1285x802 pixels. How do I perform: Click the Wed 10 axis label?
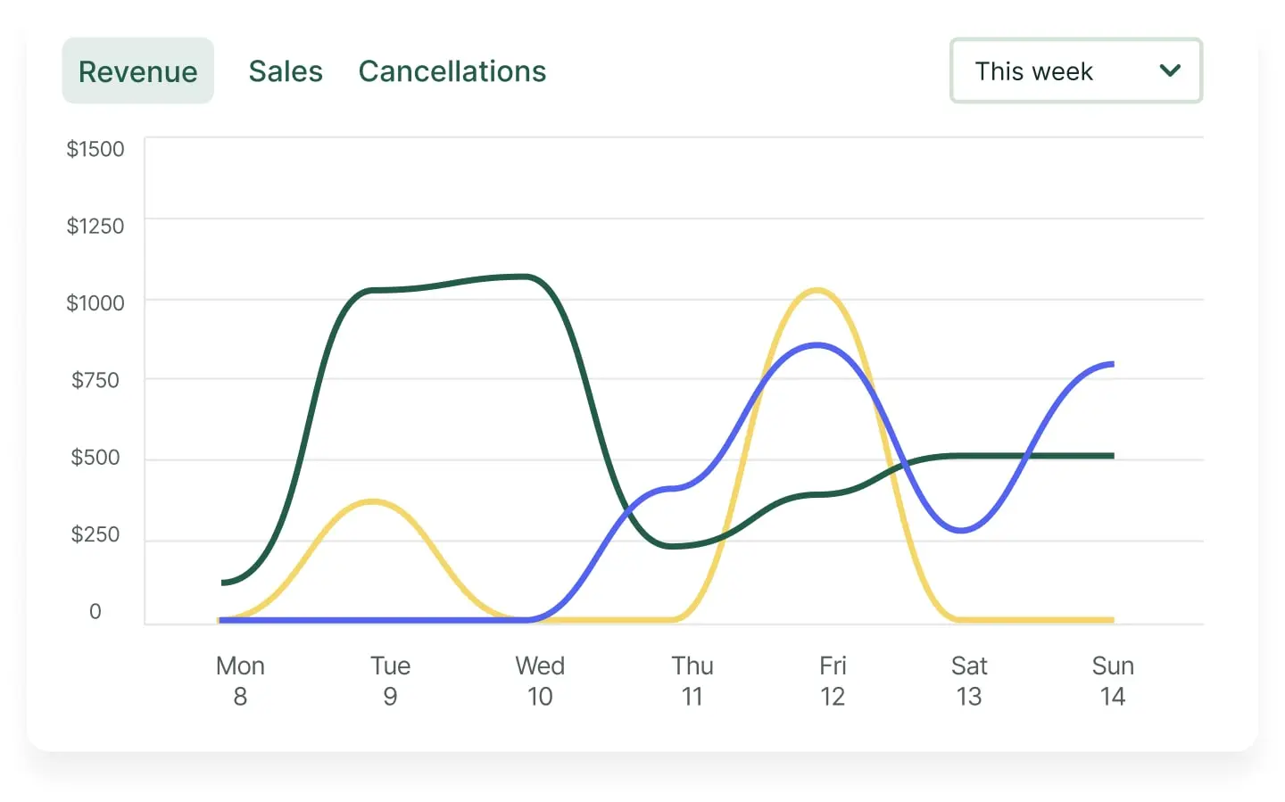point(540,680)
